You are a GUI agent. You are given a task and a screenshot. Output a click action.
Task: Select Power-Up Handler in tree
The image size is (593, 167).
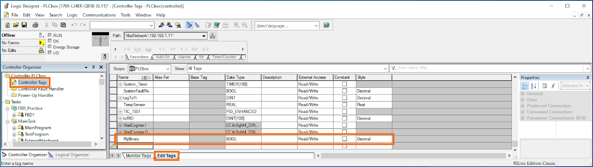[36, 95]
